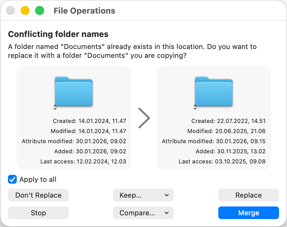Merge the two Documents folders
The image size is (287, 227).
click(x=248, y=213)
